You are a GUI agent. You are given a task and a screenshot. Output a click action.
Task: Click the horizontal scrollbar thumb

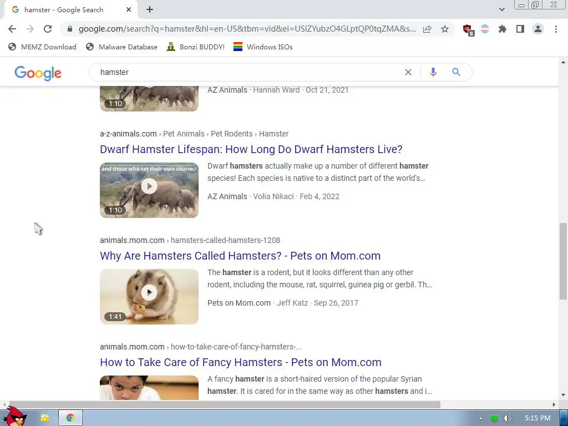225,404
